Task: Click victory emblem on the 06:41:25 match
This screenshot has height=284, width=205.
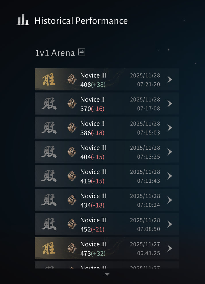Action: tap(49, 248)
